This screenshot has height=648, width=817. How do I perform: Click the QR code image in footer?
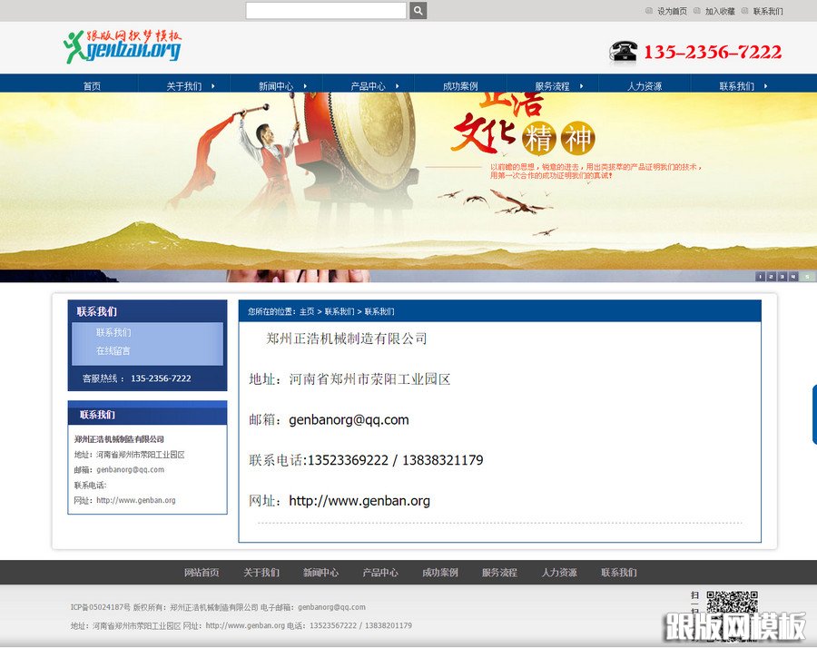[732, 603]
